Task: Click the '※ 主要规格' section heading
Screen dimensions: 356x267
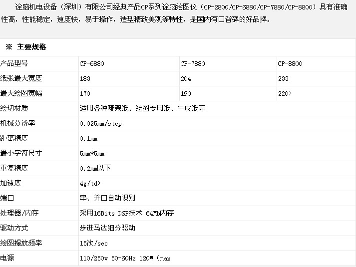Action: tap(26, 47)
